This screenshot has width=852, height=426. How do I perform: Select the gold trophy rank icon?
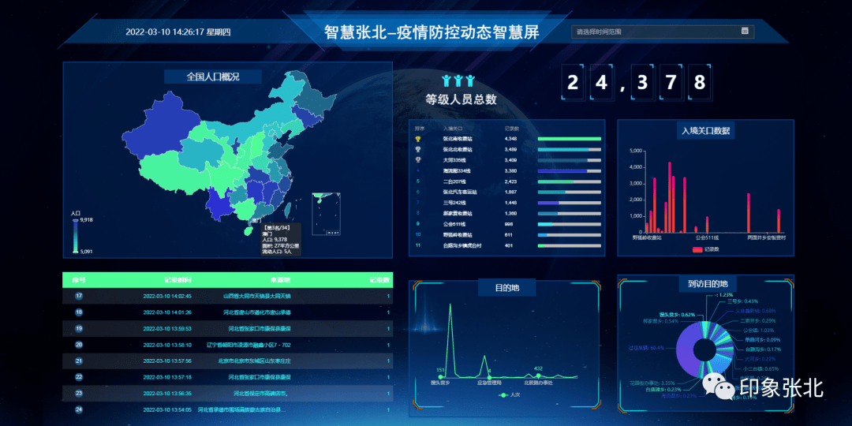pos(418,139)
